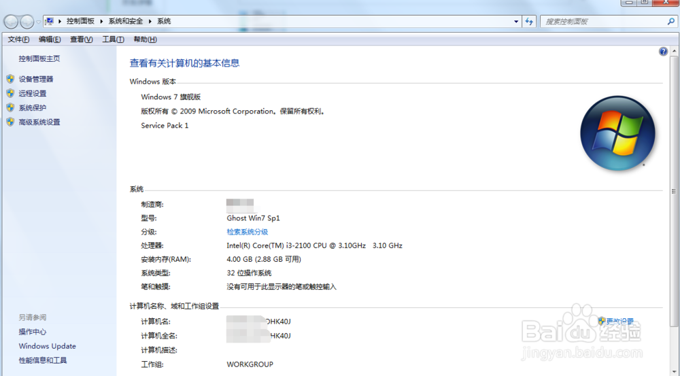The width and height of the screenshot is (680, 376).
Task: Open the address bar history dropdown
Action: 516,21
